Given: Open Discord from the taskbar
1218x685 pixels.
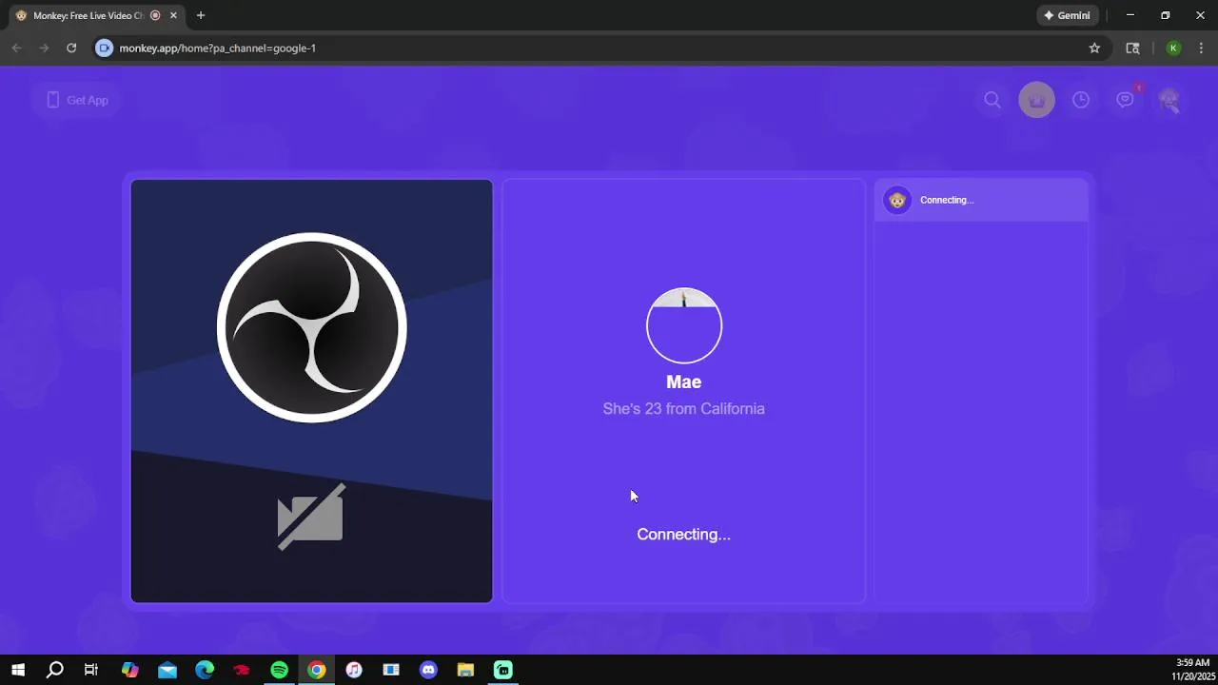Looking at the screenshot, I should click(428, 670).
